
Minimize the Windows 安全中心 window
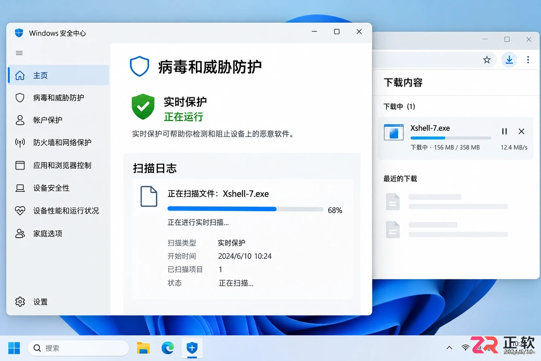coord(314,32)
